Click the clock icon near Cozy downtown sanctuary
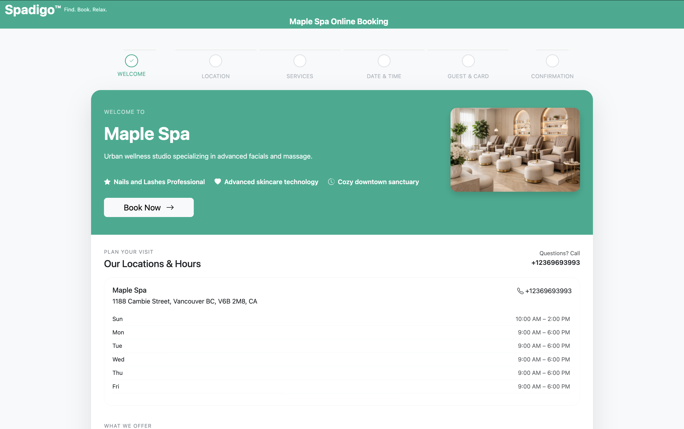Image resolution: width=684 pixels, height=429 pixels. coord(331,182)
